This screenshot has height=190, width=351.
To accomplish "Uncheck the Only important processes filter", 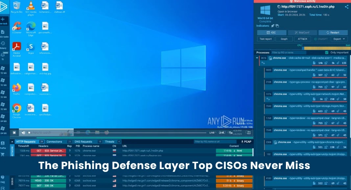I will [x=327, y=52].
